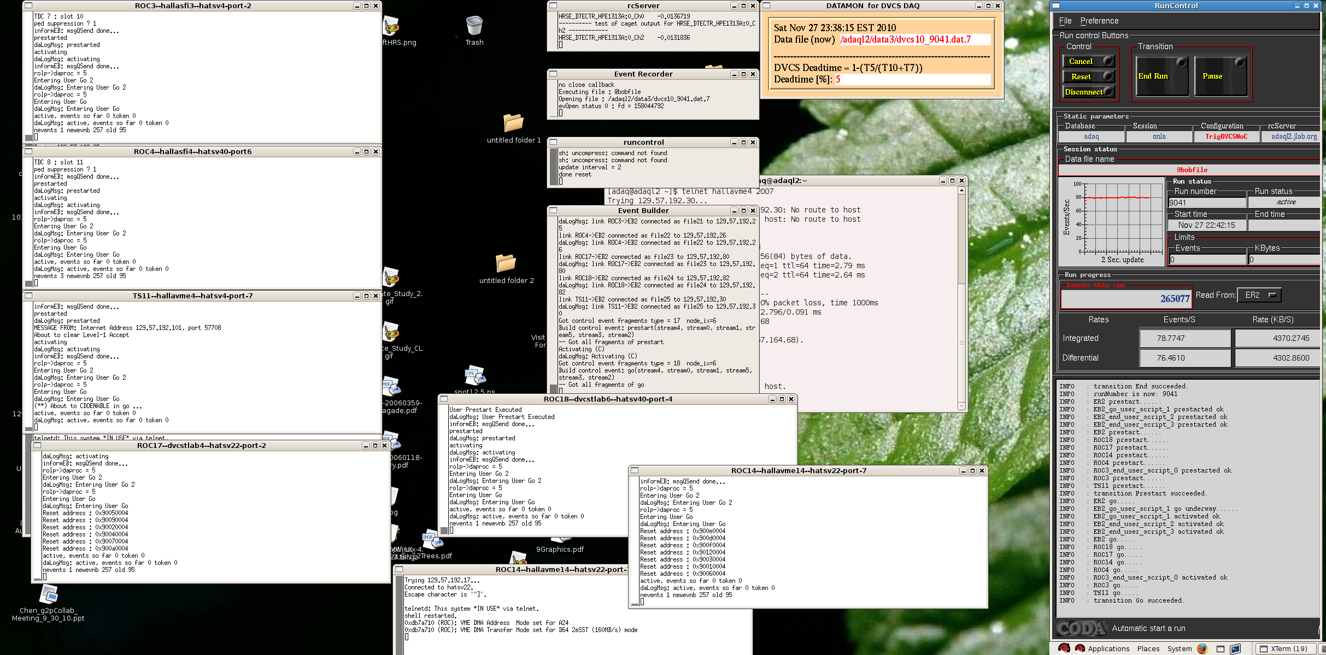Click the Reset control button
This screenshot has height=655, width=1326.
point(1089,76)
